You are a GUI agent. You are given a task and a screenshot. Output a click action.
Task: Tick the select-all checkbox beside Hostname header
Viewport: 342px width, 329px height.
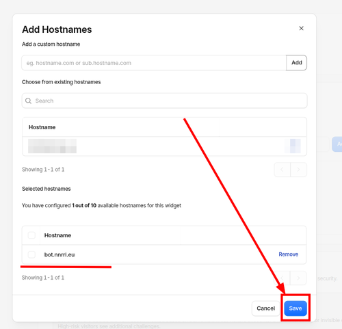(x=31, y=235)
